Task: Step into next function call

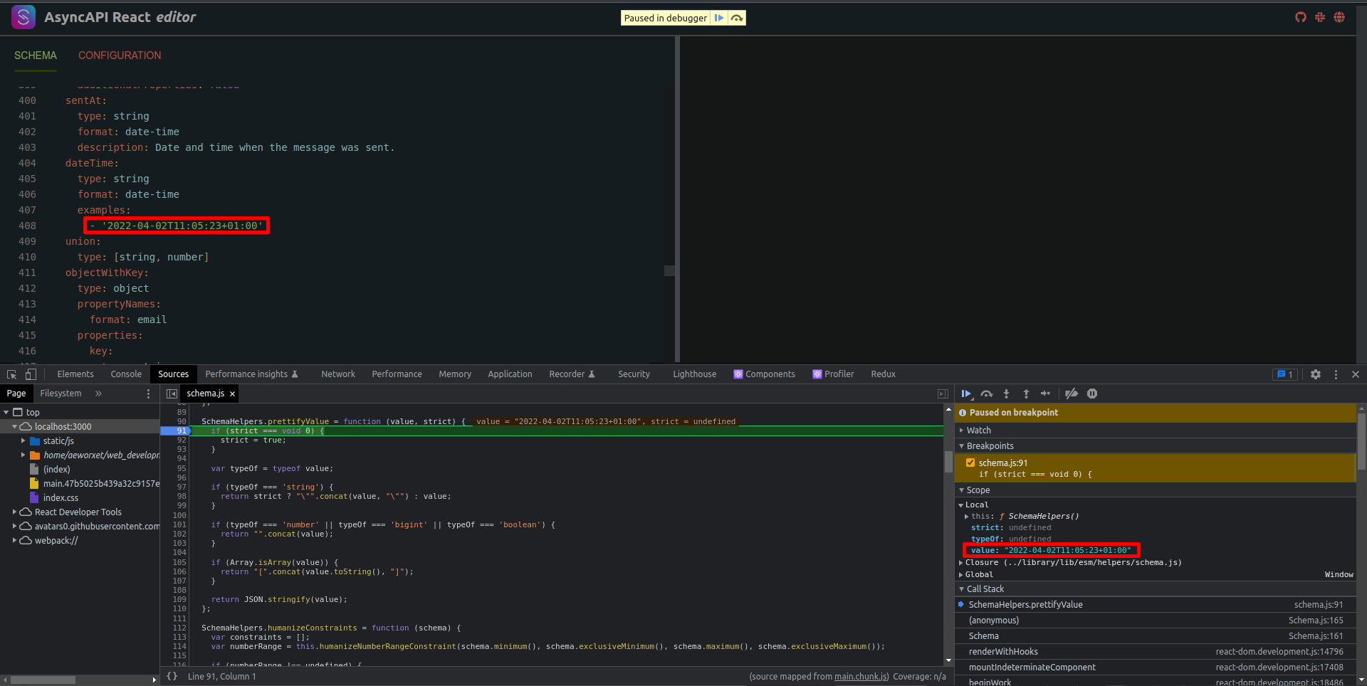Action: pos(1006,394)
